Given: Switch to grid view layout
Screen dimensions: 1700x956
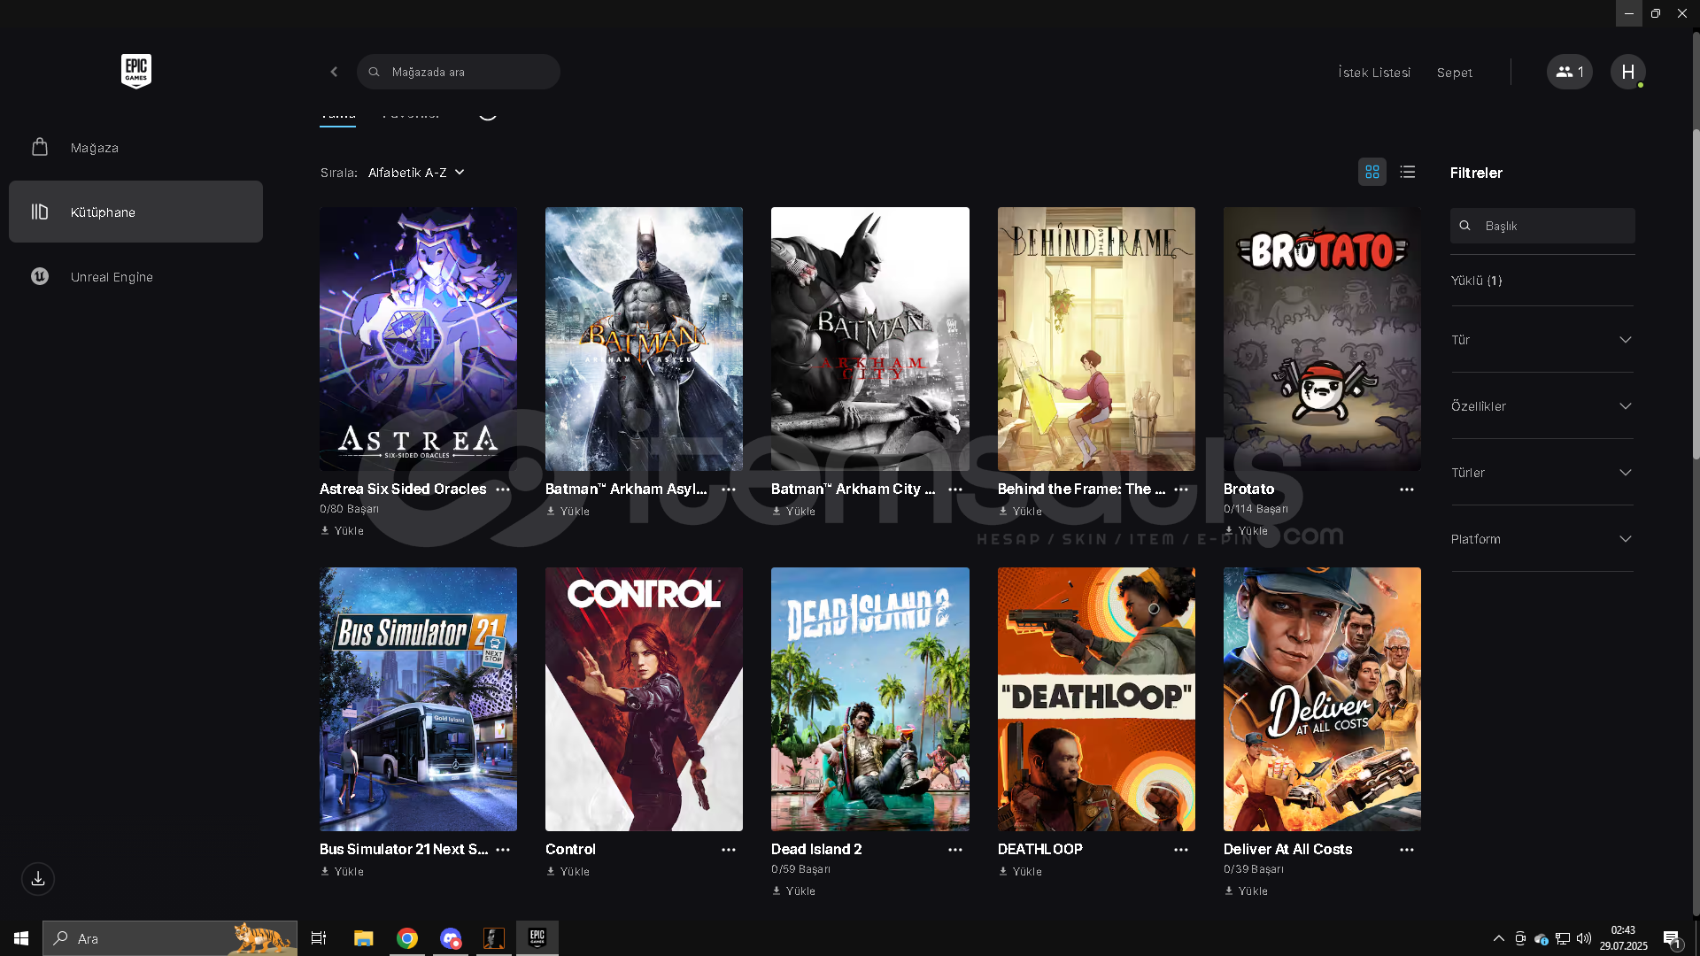Looking at the screenshot, I should [x=1372, y=172].
